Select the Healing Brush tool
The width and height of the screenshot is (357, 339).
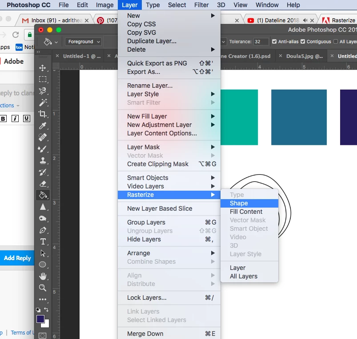pos(43,137)
